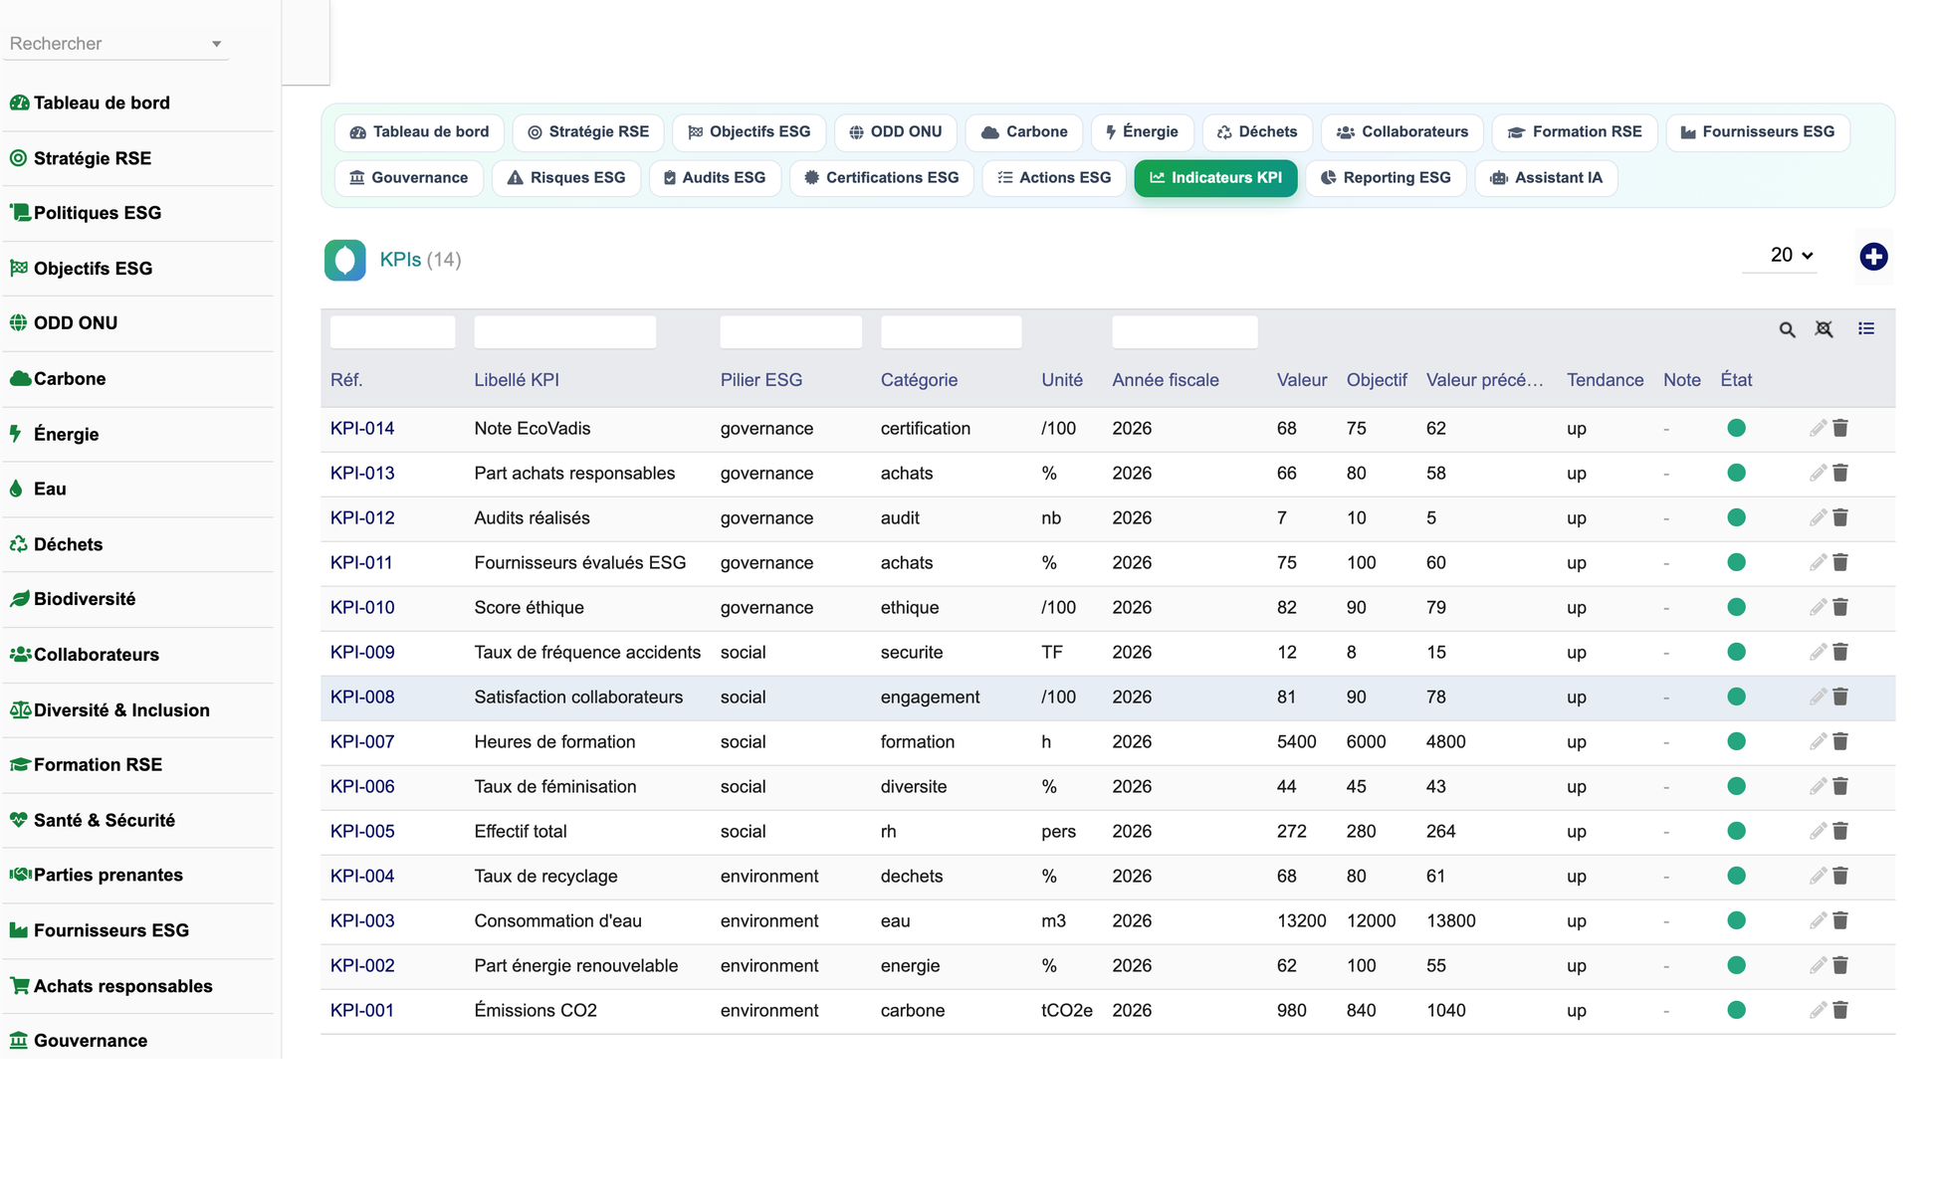Viewport: 1937px width, 1198px height.
Task: Edit KPI-001 using the pencil icon
Action: [1818, 1010]
